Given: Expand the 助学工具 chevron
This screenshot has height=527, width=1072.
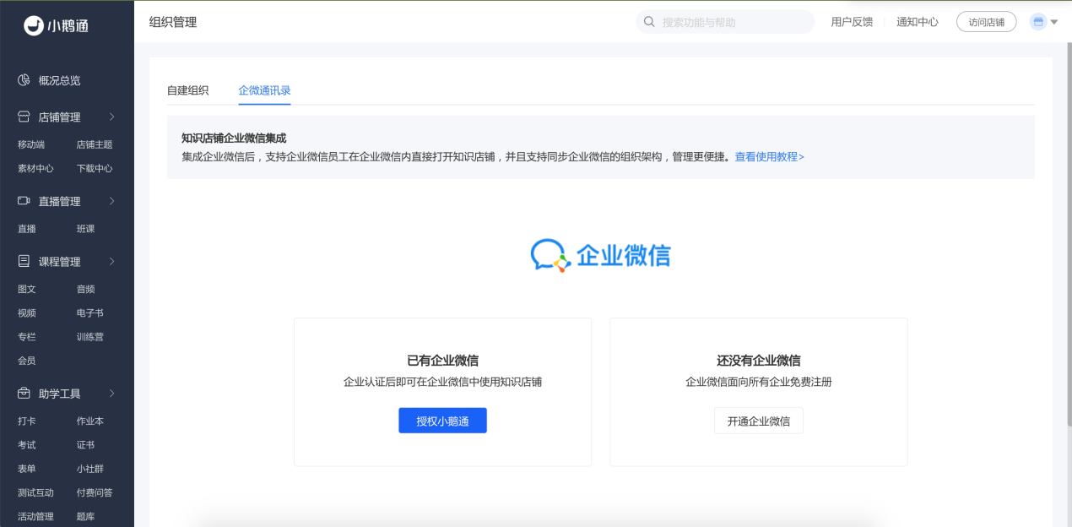Looking at the screenshot, I should 112,394.
